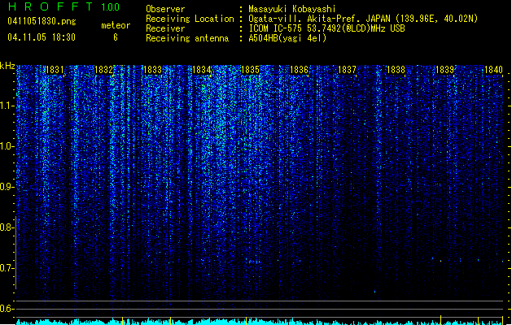Click the 1832 time marker
The image size is (512, 325).
(103, 70)
